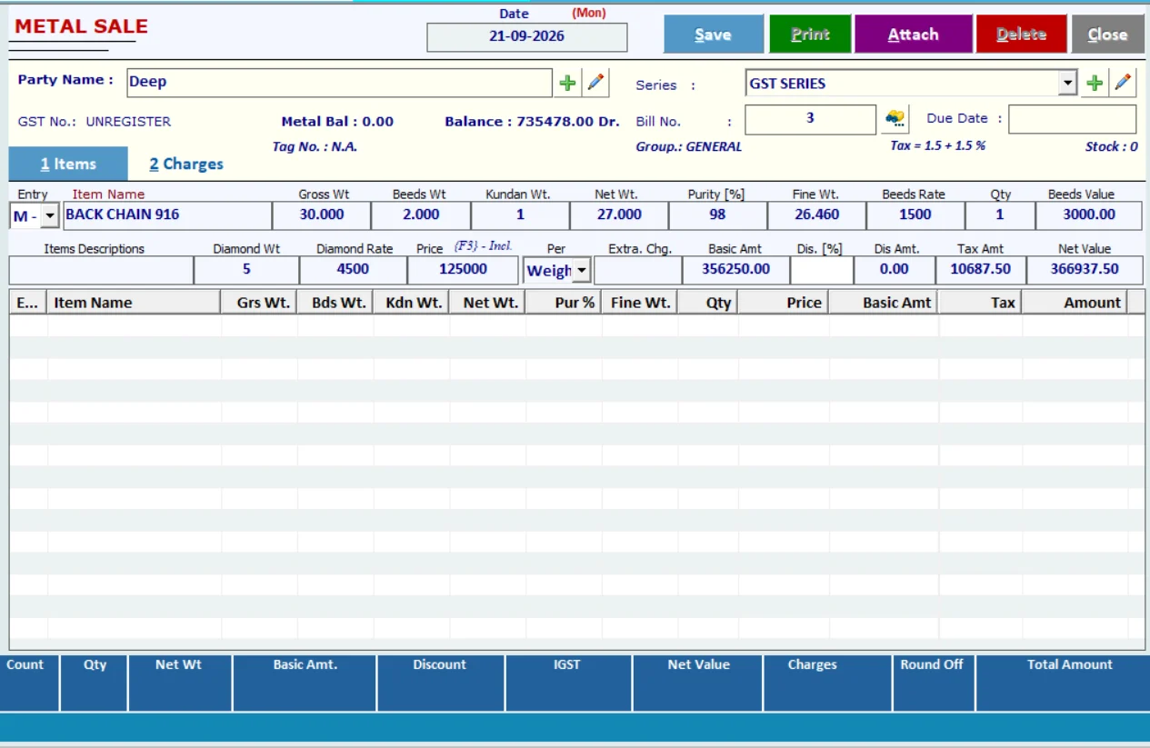
Task: Click the grey Close button
Action: [x=1107, y=35]
